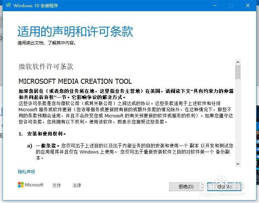Image resolution: width=259 pixels, height=203 pixels.
Task: Click the Microsoft logo in footer
Action: click(x=31, y=185)
